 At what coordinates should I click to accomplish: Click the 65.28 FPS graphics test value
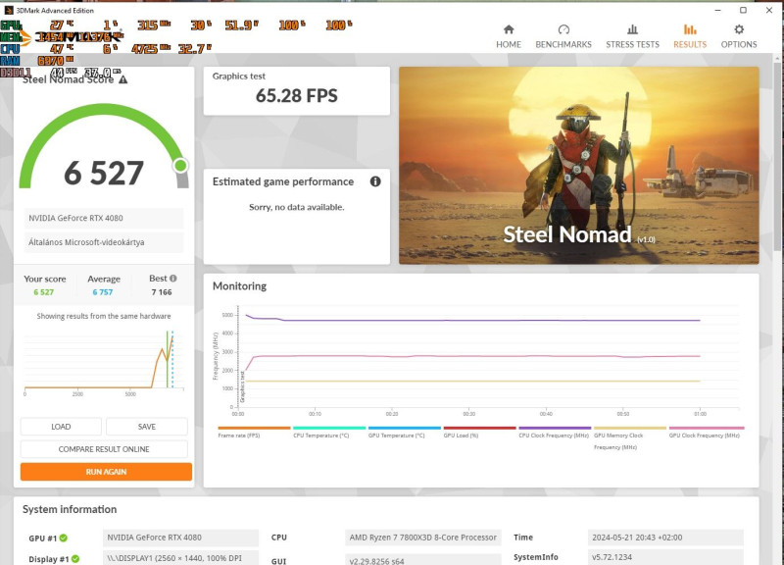click(297, 95)
